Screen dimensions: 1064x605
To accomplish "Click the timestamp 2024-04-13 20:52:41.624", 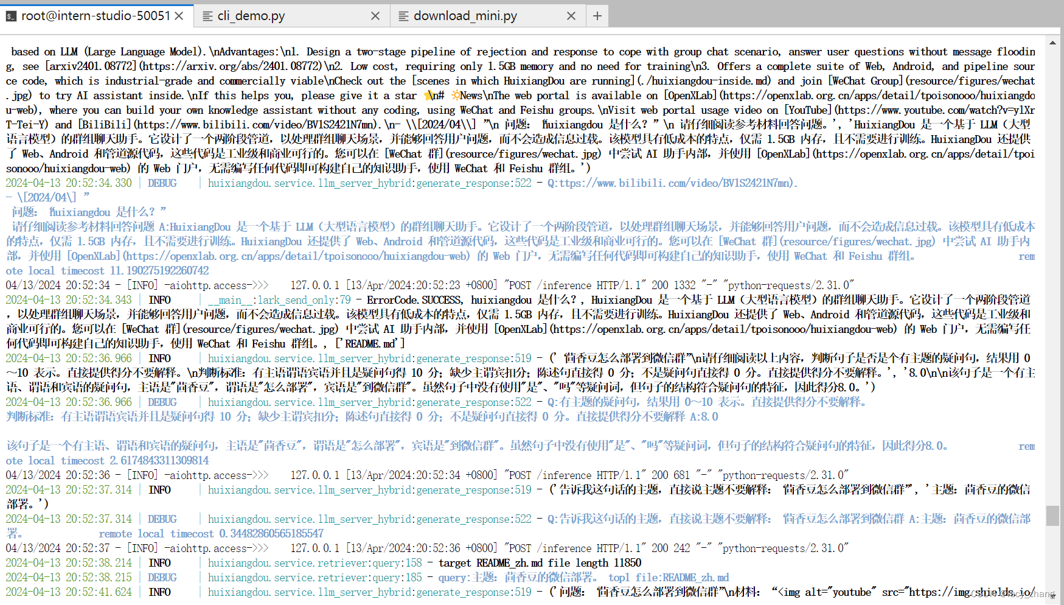I will [x=69, y=592].
